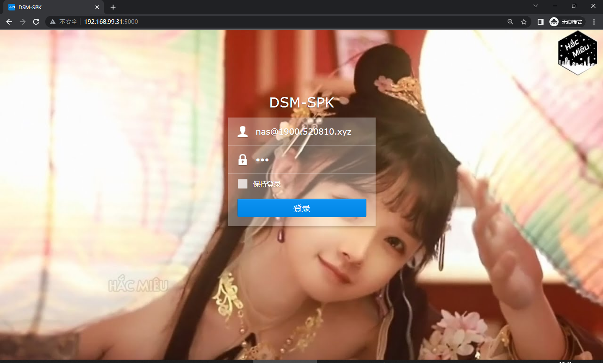Click the user silhouette icon in login form

[242, 132]
